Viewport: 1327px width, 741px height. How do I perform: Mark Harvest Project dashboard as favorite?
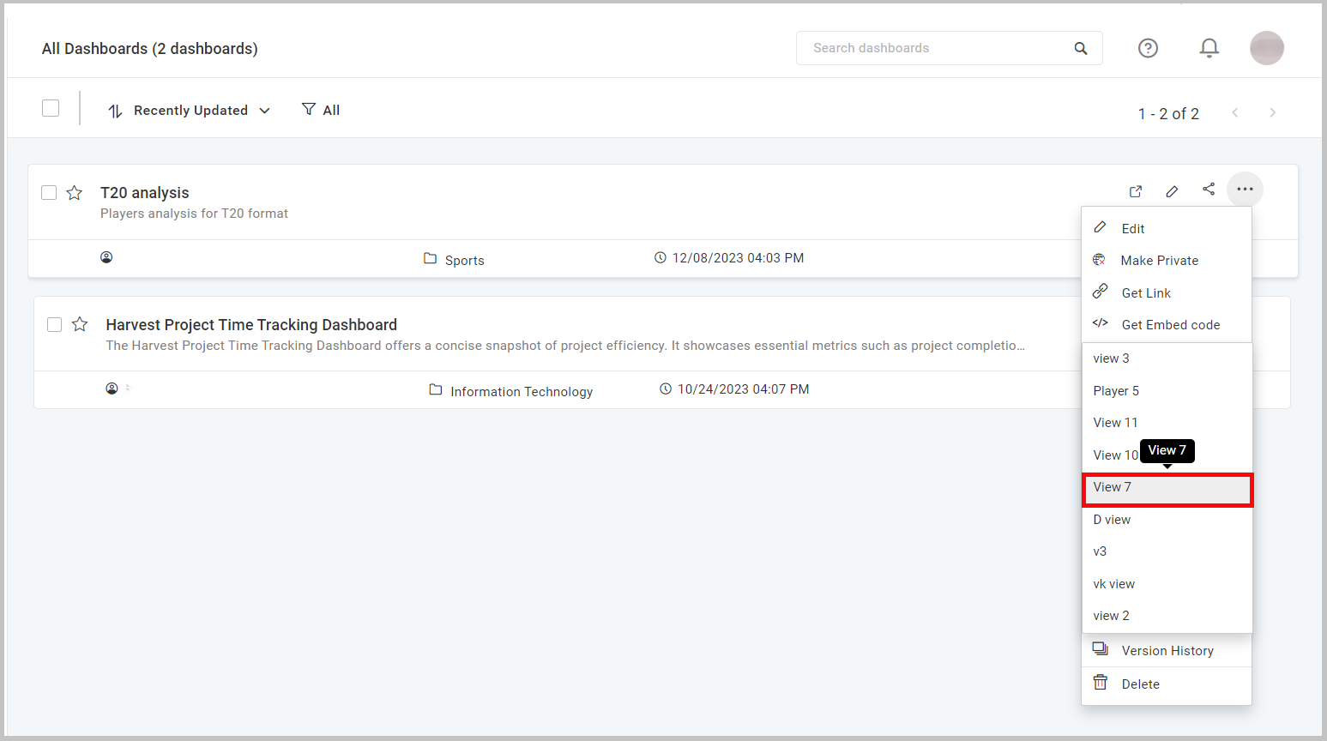tap(80, 324)
